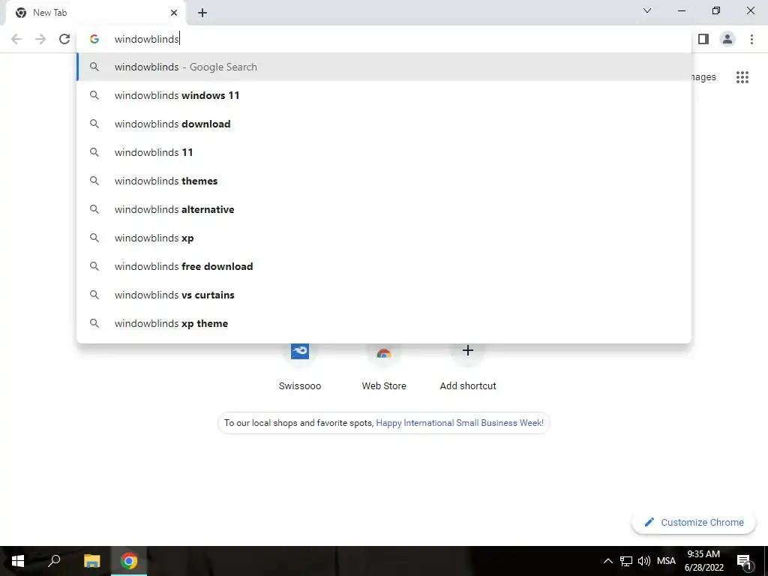
Task: Click Chrome icon in taskbar
Action: tap(129, 561)
